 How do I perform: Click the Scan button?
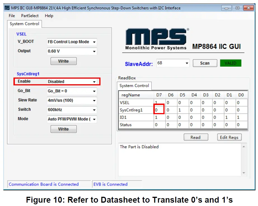tap(205, 63)
